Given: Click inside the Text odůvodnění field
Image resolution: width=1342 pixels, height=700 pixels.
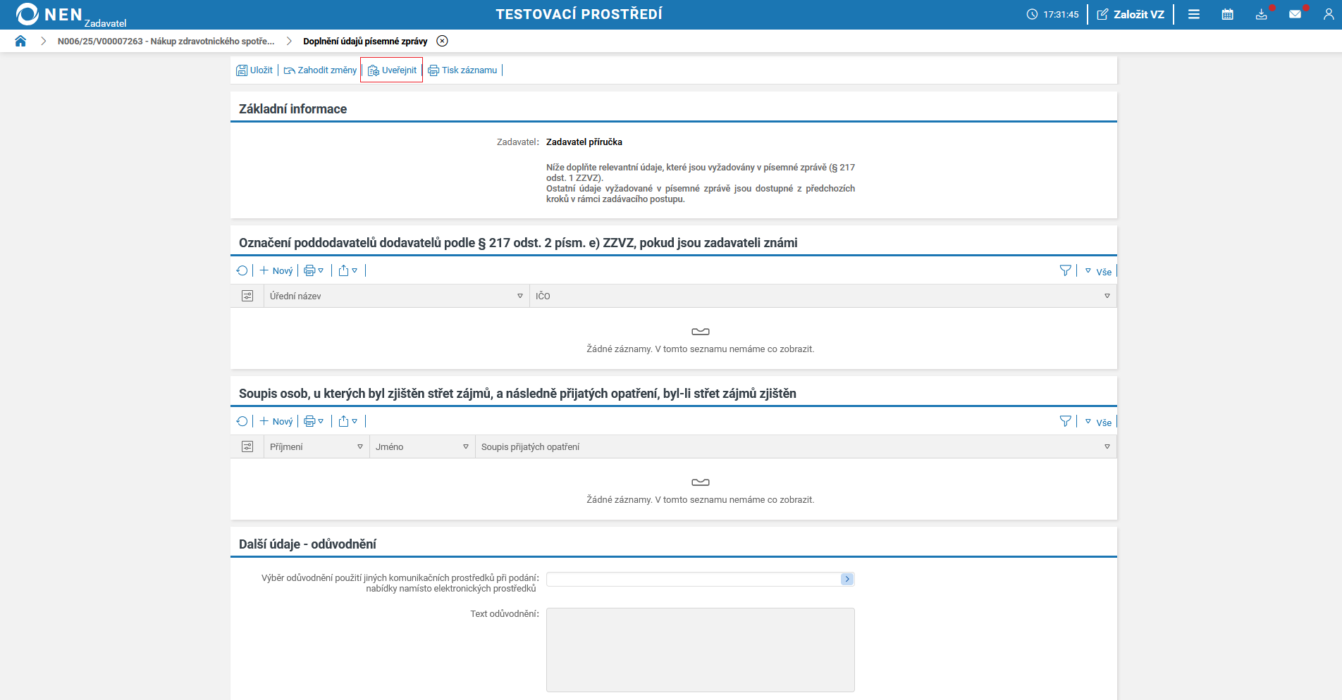Looking at the screenshot, I should (x=700, y=648).
